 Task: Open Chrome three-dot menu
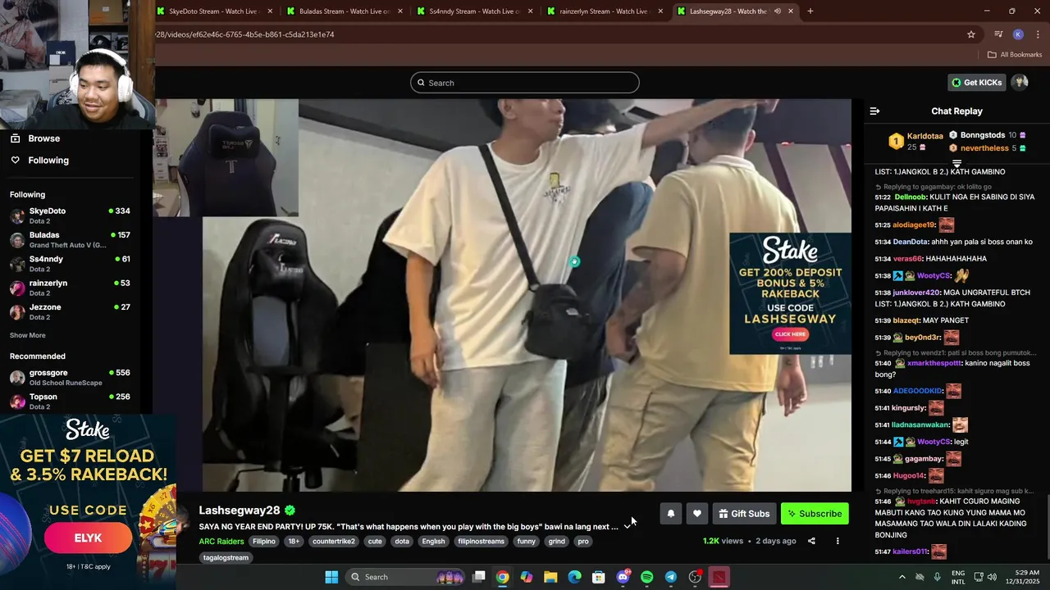pos(1038,34)
